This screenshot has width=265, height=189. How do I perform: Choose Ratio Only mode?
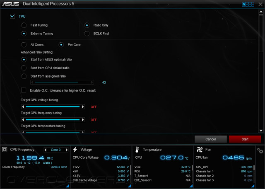(87, 25)
